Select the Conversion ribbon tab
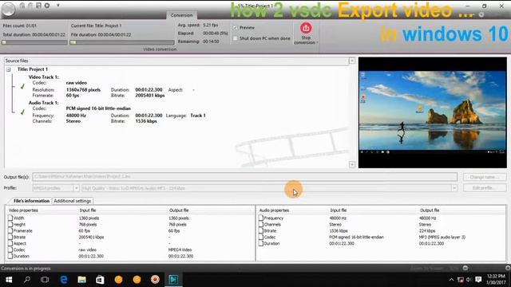Screen dimensions: 511x287 coord(181,15)
